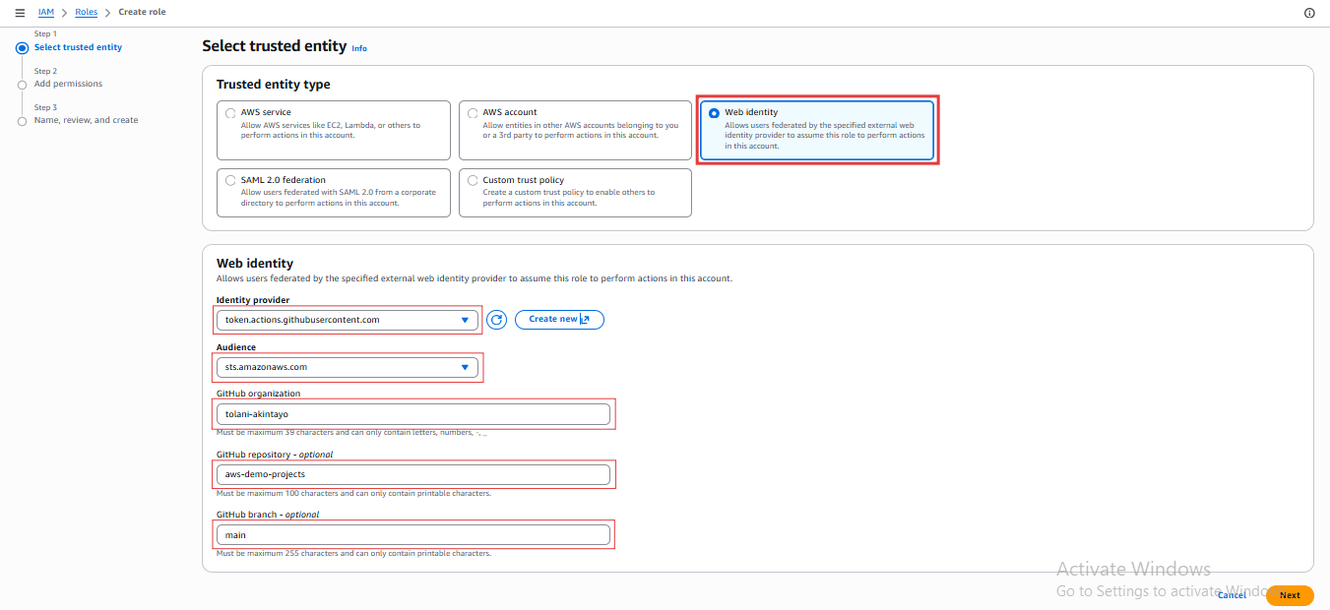Open the Roles breadcrumb link

(x=86, y=12)
